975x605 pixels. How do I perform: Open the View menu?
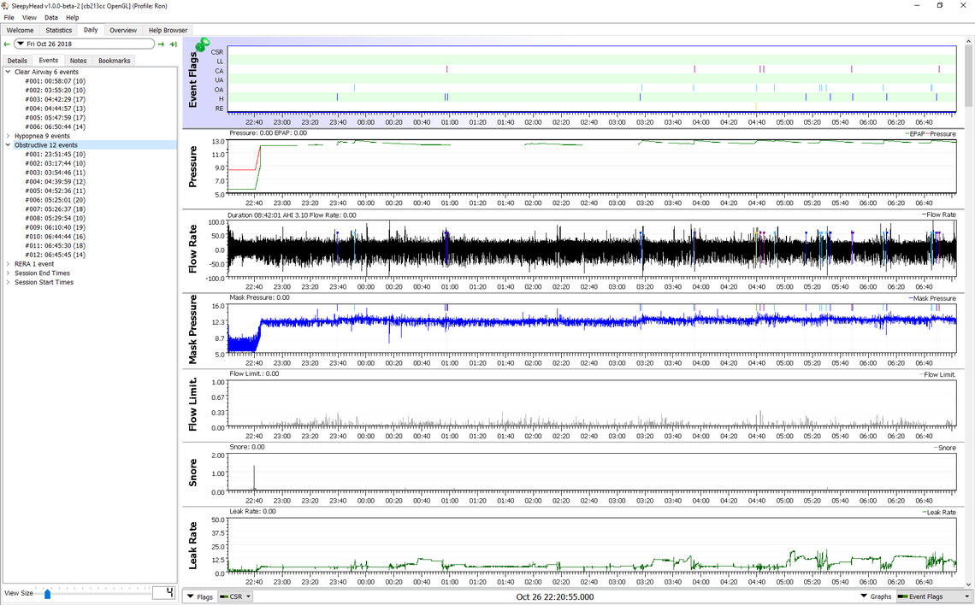click(29, 17)
